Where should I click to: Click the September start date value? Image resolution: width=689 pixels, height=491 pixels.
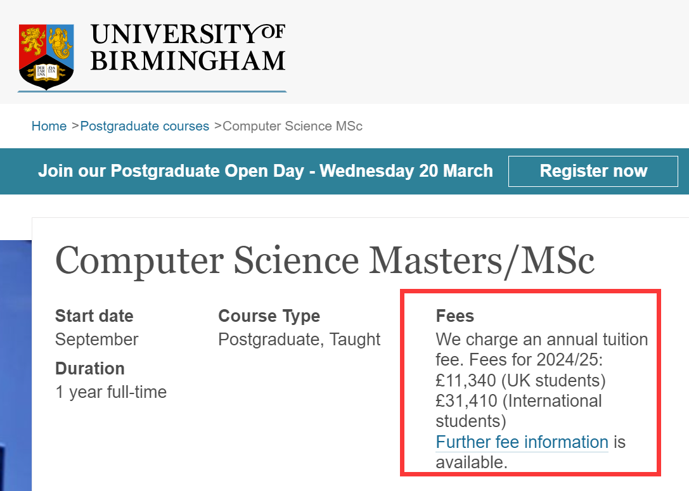(97, 340)
